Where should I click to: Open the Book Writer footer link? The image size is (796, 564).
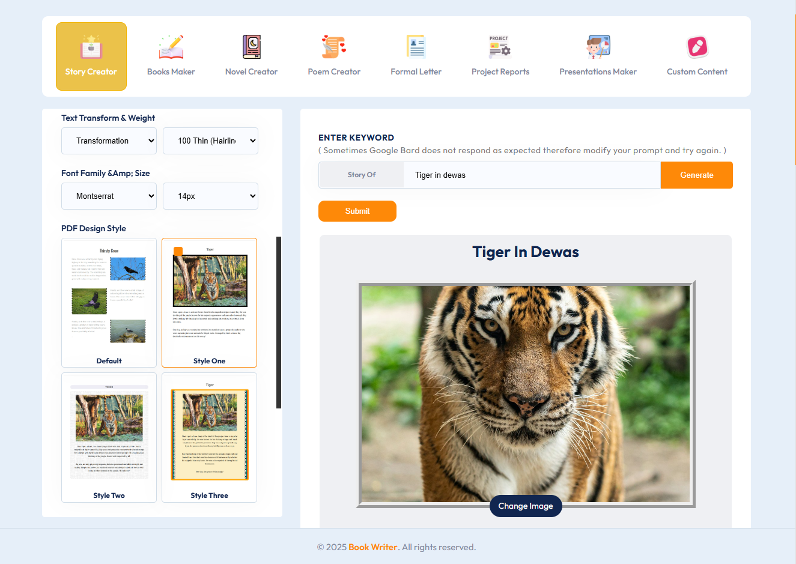(373, 547)
